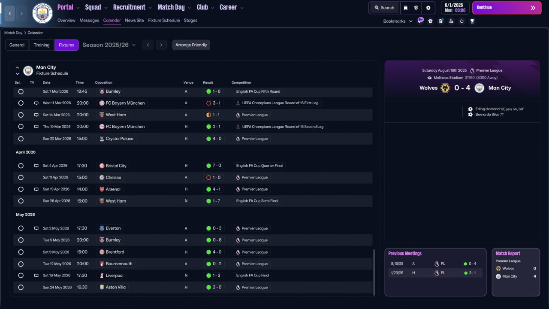Select the radio button for the Bournemouth fixture

click(21, 264)
